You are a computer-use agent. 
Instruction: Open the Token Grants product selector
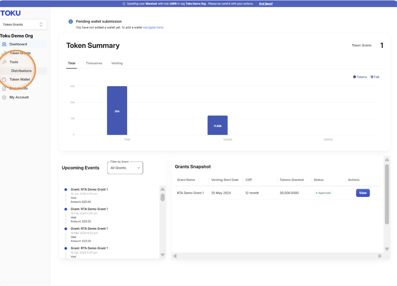click(x=23, y=25)
